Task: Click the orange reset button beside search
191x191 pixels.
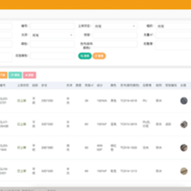Action: pos(99,56)
